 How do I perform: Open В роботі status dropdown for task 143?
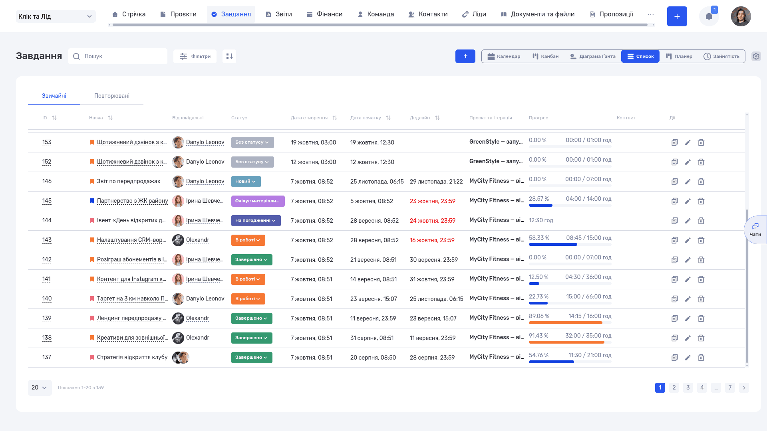(x=248, y=240)
